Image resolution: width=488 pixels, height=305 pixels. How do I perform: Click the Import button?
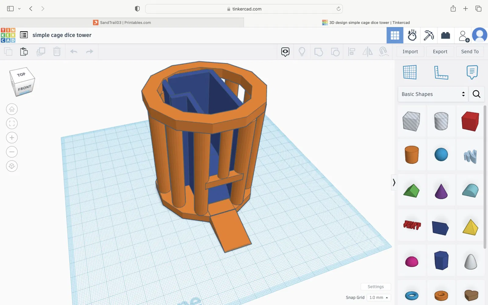(x=410, y=52)
